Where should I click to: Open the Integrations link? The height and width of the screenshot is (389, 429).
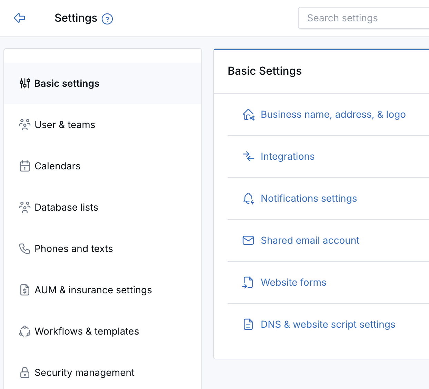coord(288,156)
